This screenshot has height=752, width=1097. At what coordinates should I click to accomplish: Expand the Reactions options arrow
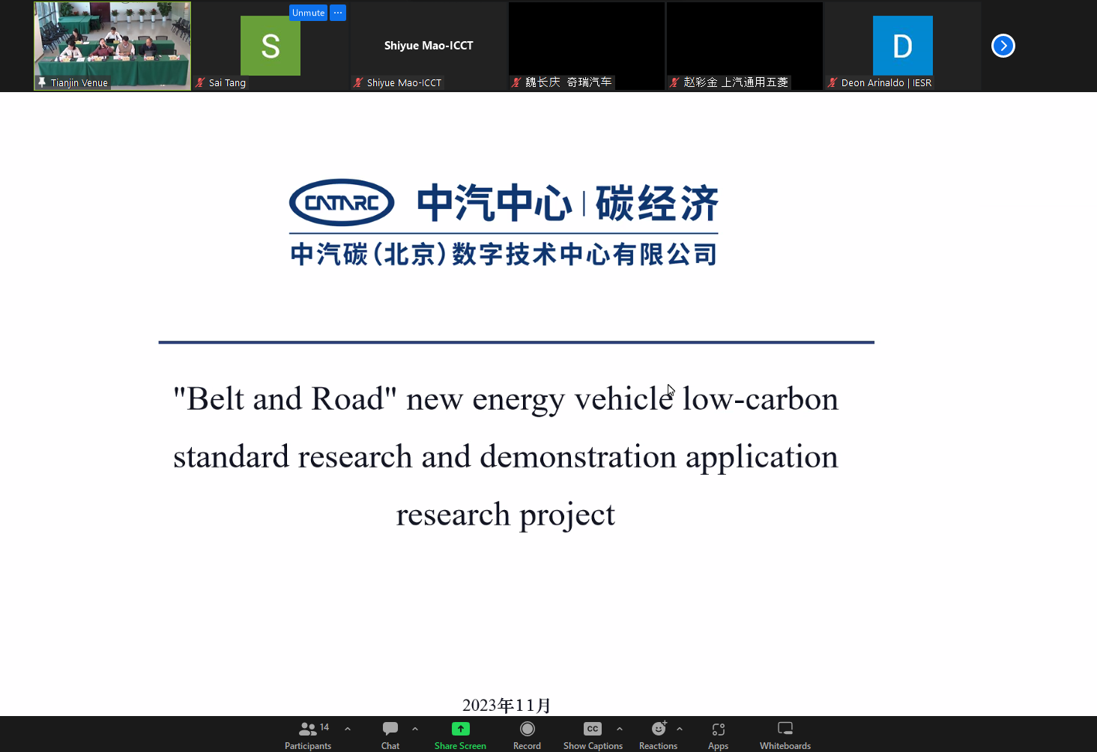tap(680, 729)
